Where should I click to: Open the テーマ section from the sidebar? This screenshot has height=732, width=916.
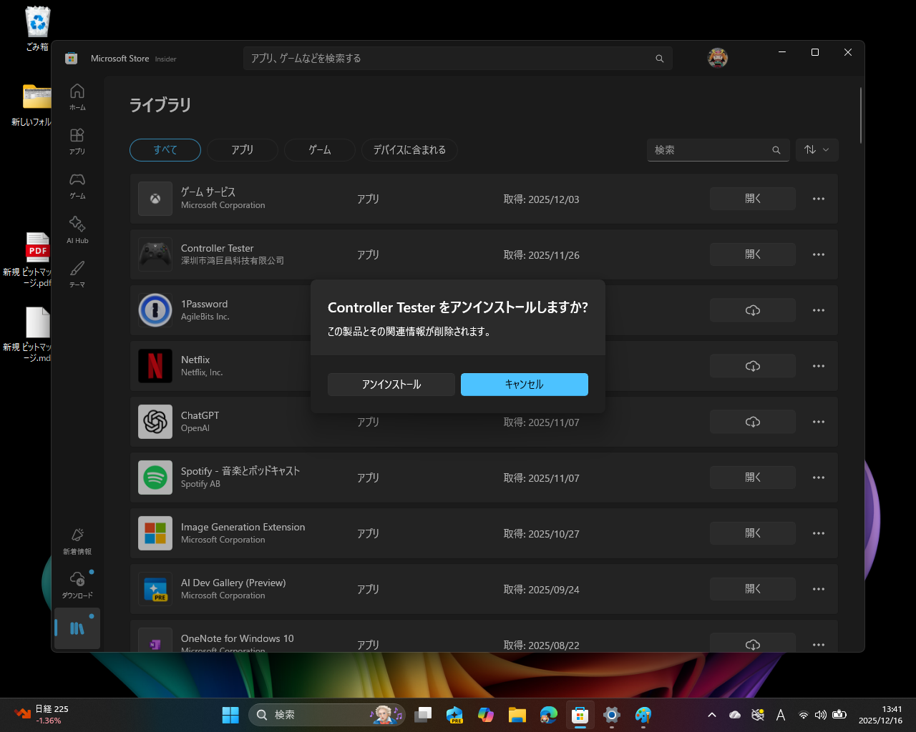coord(77,272)
